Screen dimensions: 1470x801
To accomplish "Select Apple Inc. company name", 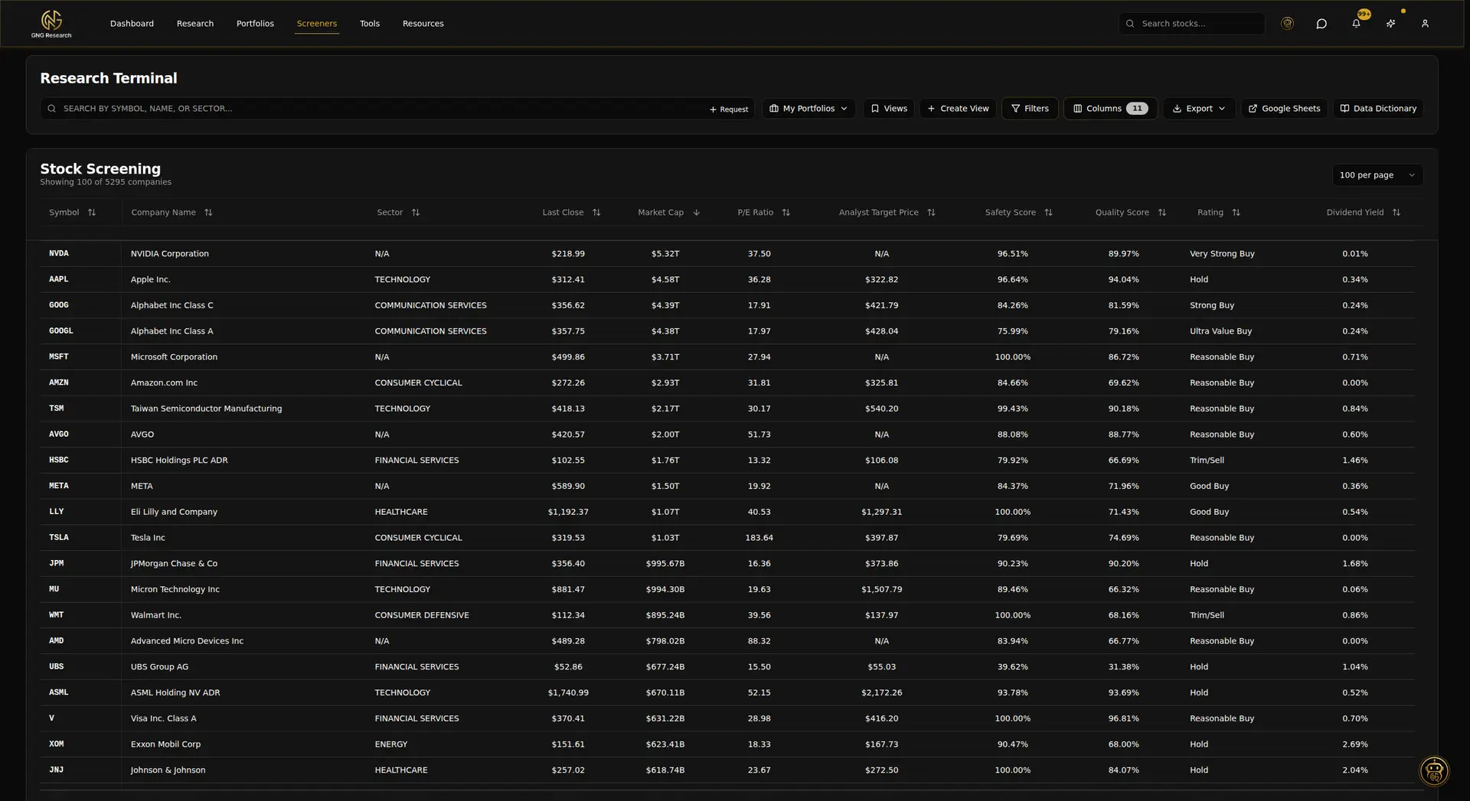I will [150, 280].
